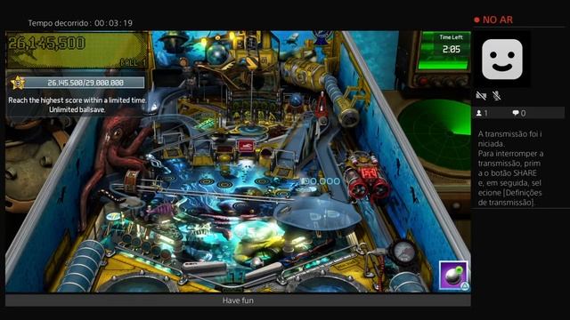
Task: Click the comments speech bubble icon
Action: point(516,113)
